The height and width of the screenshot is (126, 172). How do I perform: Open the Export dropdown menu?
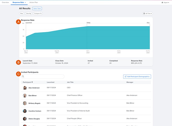pos(166,3)
